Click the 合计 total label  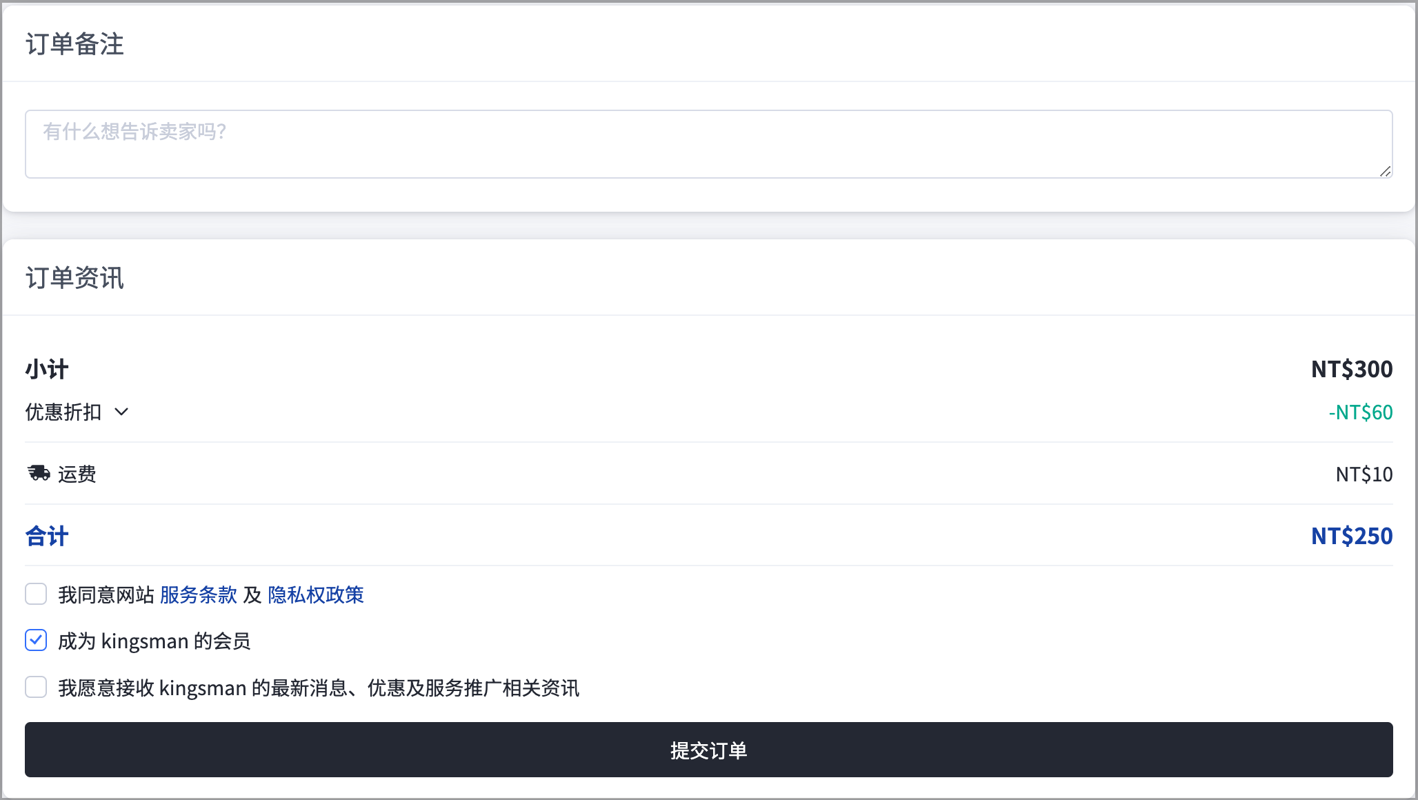[x=47, y=536]
